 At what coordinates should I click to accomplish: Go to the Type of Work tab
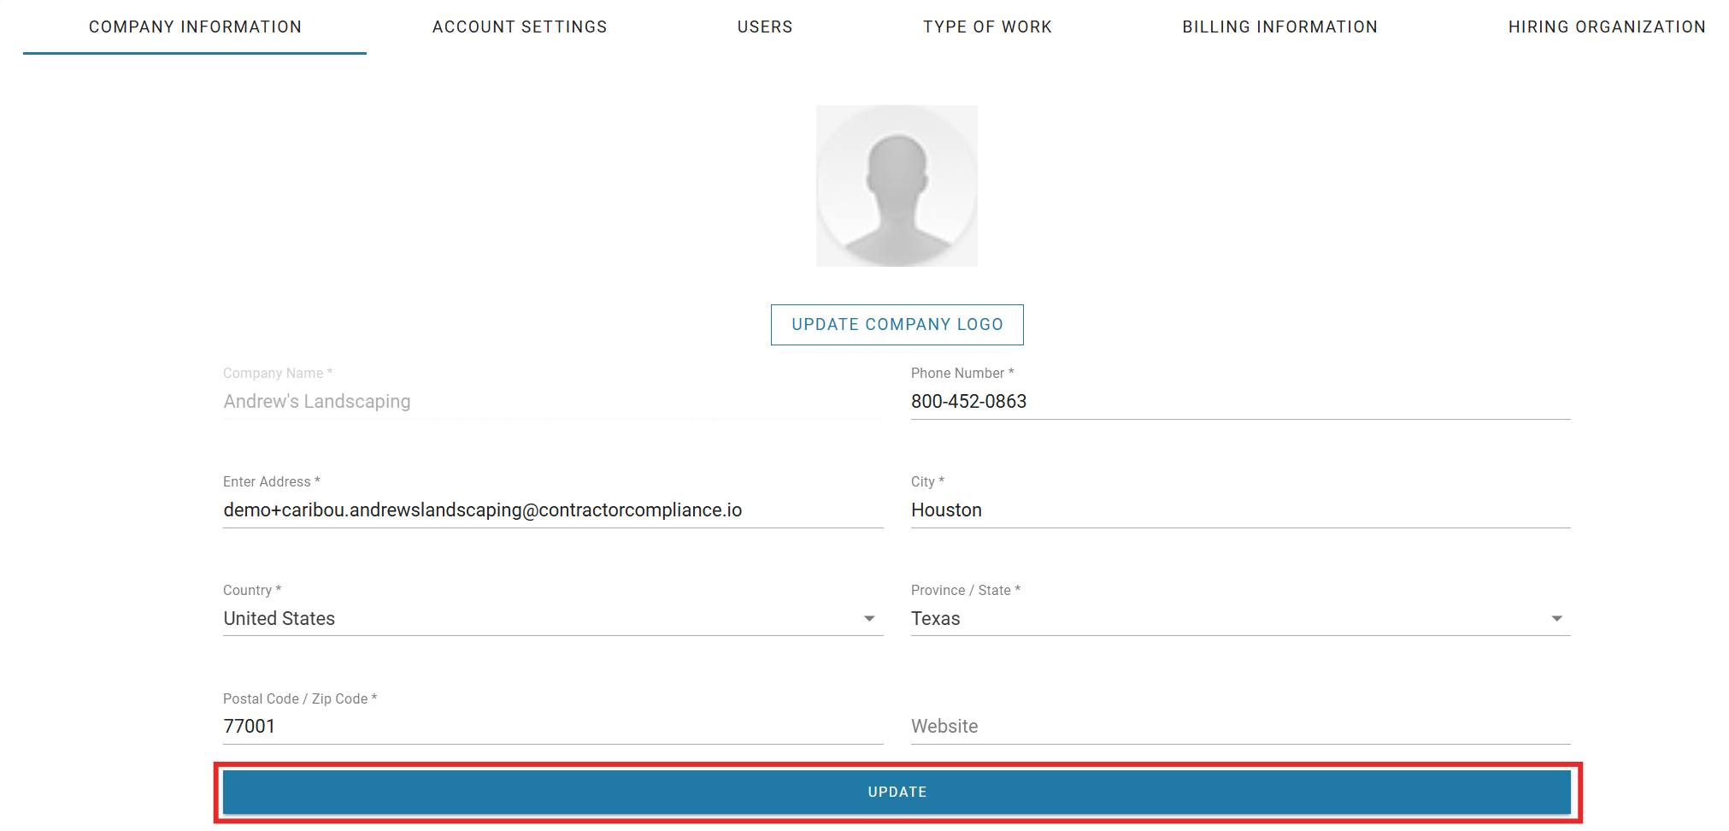[x=987, y=27]
